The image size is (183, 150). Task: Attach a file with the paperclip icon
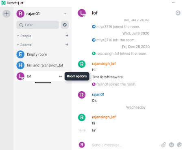[x=163, y=145]
